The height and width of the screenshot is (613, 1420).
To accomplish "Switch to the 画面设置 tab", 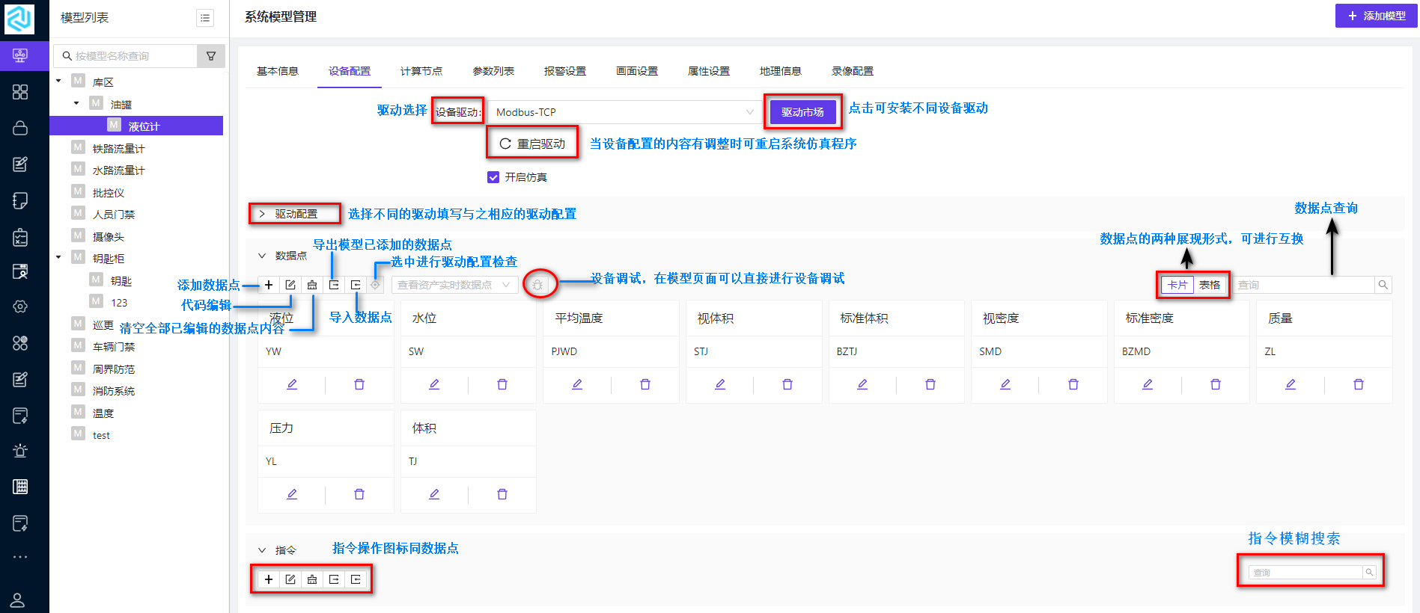I will pyautogui.click(x=637, y=71).
